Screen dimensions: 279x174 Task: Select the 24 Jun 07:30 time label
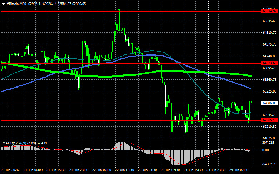tap(239, 170)
